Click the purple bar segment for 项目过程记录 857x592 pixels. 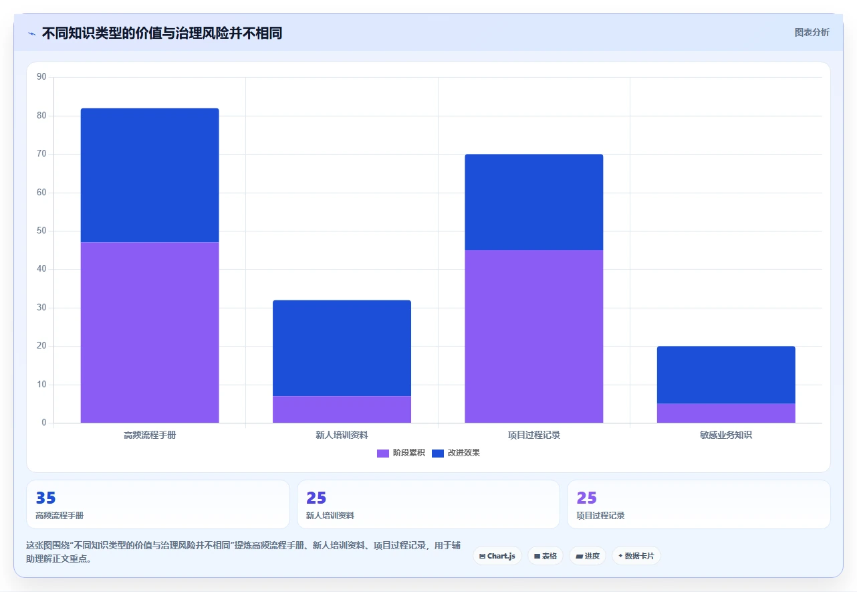point(533,336)
